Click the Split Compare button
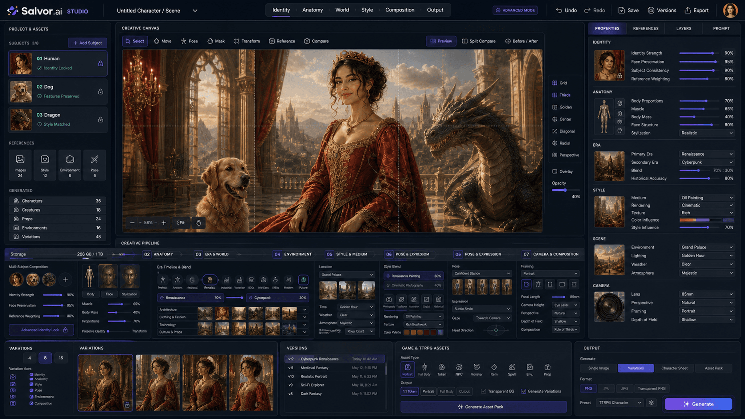The width and height of the screenshot is (745, 419). click(x=479, y=41)
